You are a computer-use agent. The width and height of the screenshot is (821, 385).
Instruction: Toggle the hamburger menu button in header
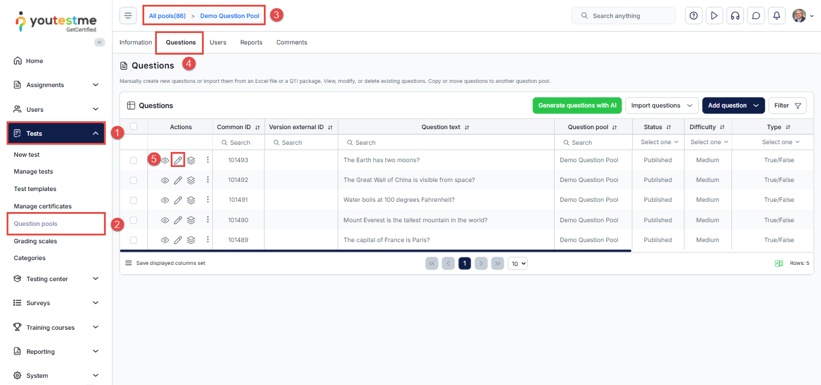[128, 16]
